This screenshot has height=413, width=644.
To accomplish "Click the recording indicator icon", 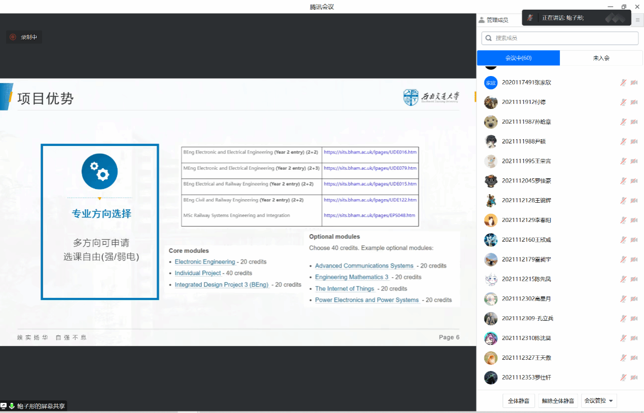I will click(13, 37).
